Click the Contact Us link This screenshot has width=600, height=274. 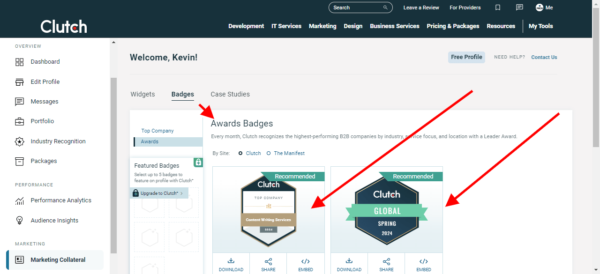pyautogui.click(x=544, y=57)
